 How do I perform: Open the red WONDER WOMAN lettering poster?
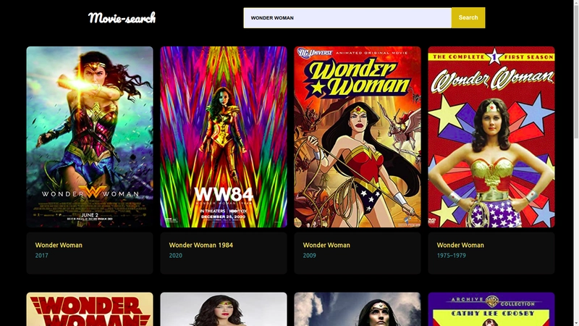[x=90, y=309]
